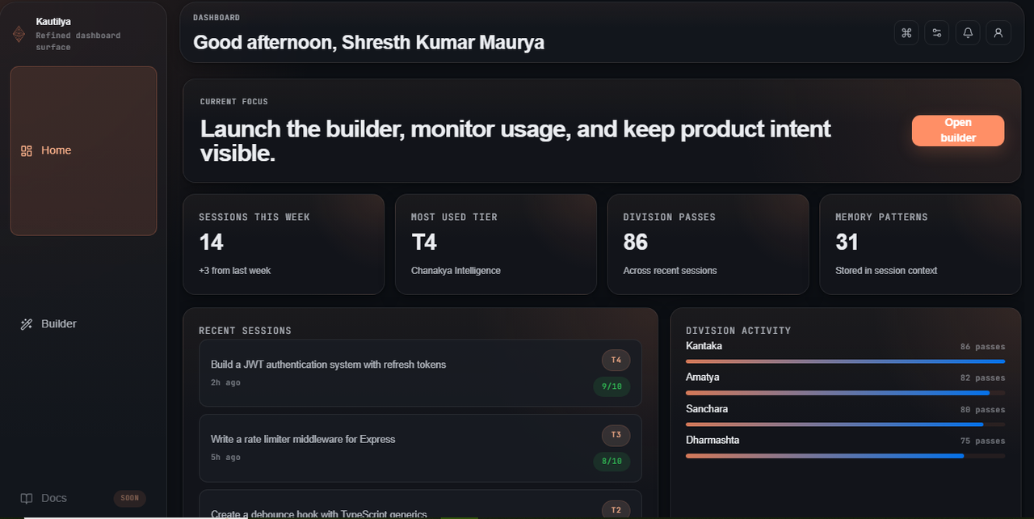Click the '80 passes' label
This screenshot has height=519, width=1034.
982,410
